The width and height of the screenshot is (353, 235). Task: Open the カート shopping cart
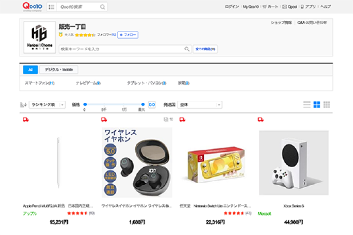point(270,7)
